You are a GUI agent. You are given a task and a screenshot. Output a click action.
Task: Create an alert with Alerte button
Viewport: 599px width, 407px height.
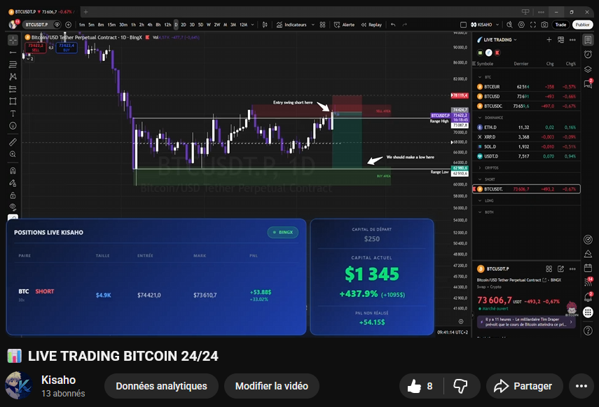coord(344,25)
